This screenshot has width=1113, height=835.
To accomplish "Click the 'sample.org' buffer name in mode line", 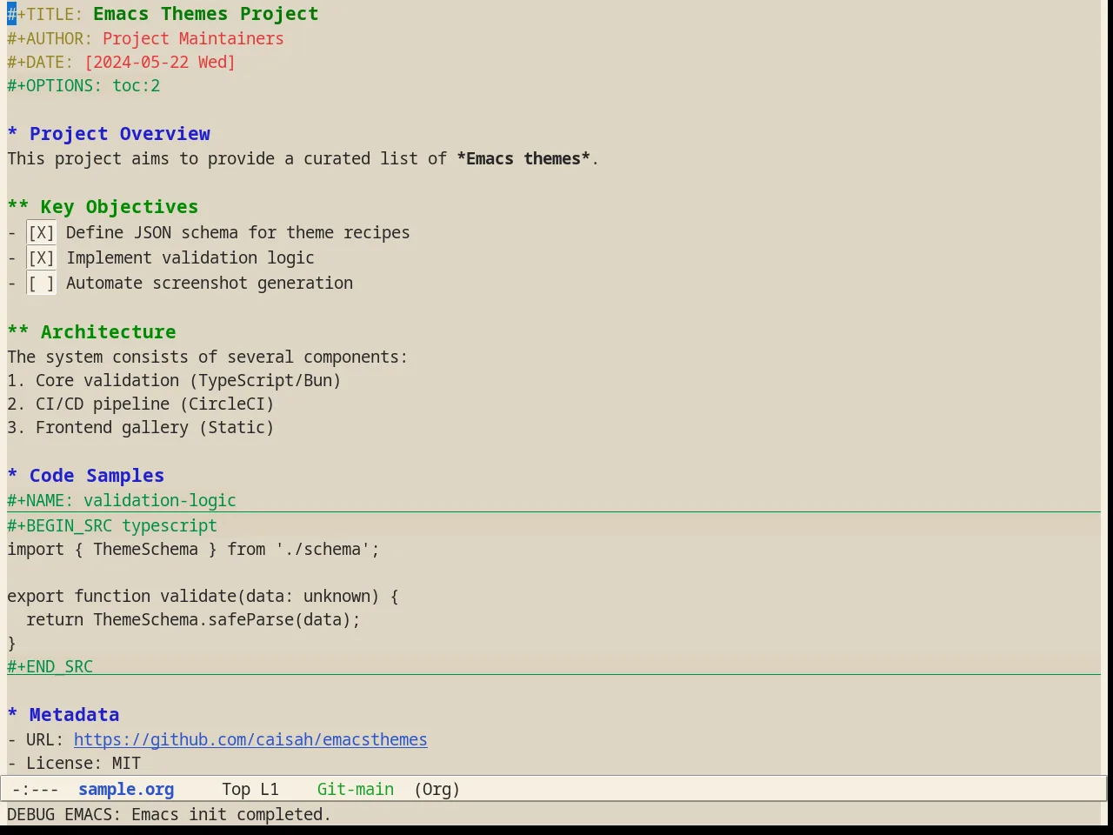I will pyautogui.click(x=126, y=789).
